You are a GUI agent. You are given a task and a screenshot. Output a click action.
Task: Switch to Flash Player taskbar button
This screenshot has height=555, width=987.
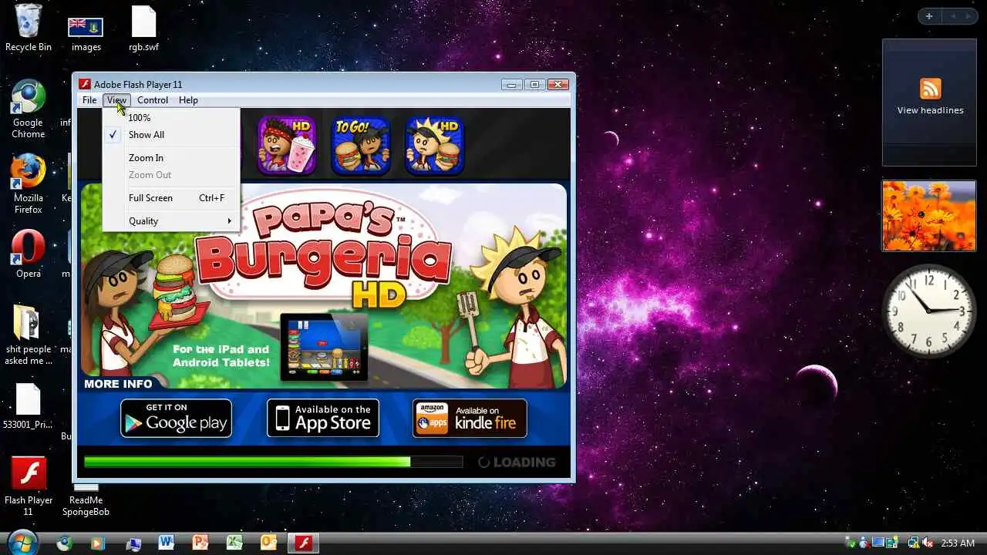point(302,543)
